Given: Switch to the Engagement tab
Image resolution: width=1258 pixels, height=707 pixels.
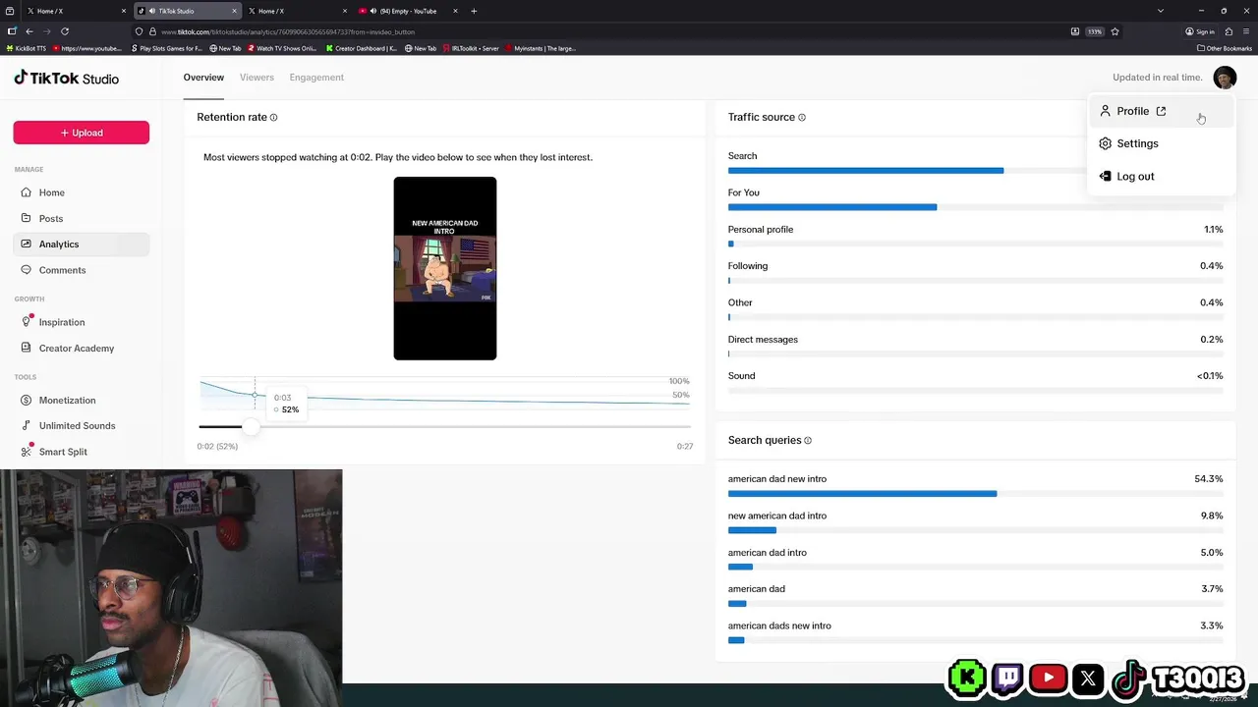Looking at the screenshot, I should click(316, 78).
